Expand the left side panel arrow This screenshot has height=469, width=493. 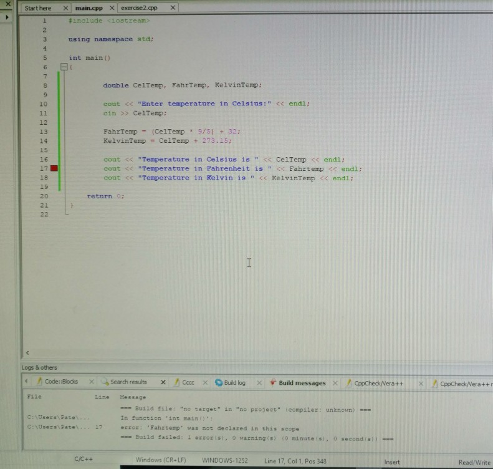[7, 17]
